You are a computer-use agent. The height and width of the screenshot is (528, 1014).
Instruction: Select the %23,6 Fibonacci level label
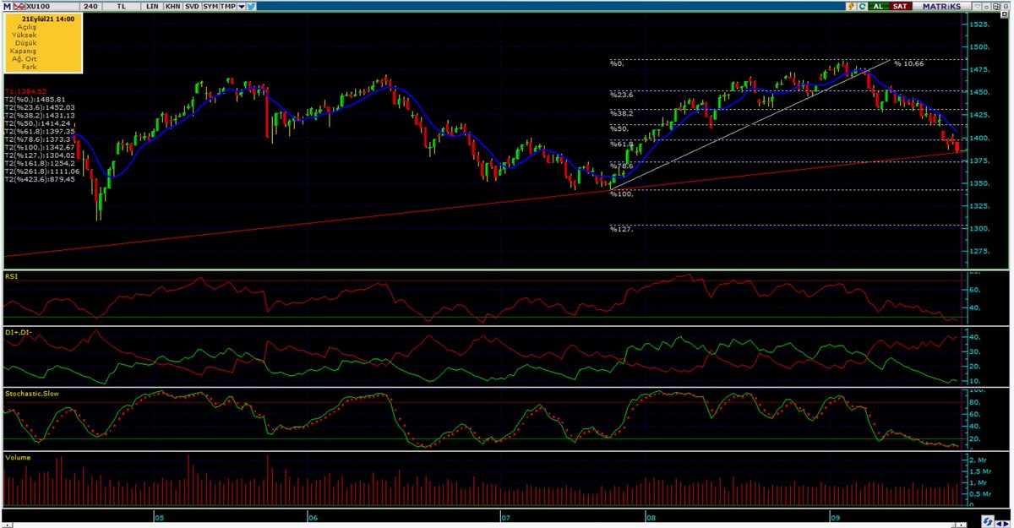coord(622,95)
